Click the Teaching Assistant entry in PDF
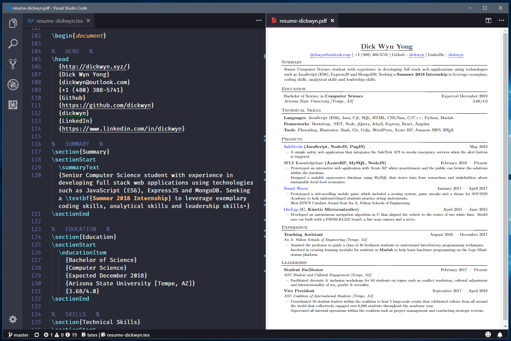Viewport: 511px width, 341px height. (x=303, y=234)
